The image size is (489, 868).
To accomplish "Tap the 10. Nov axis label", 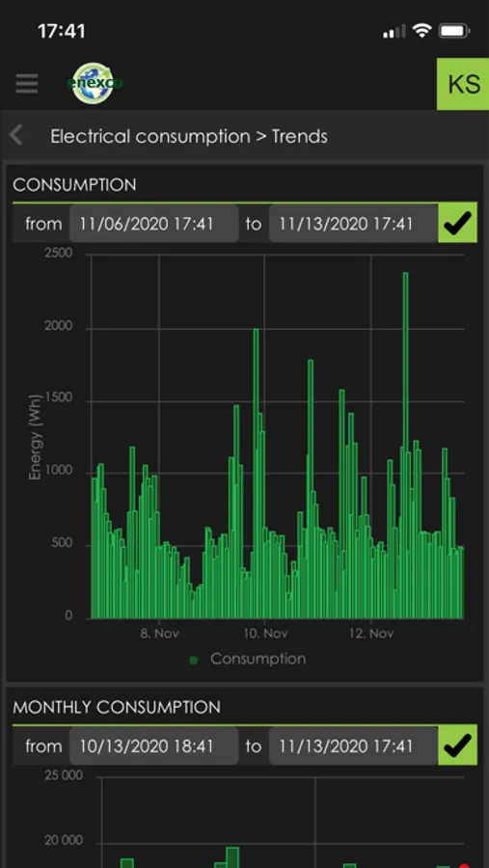I will [266, 634].
